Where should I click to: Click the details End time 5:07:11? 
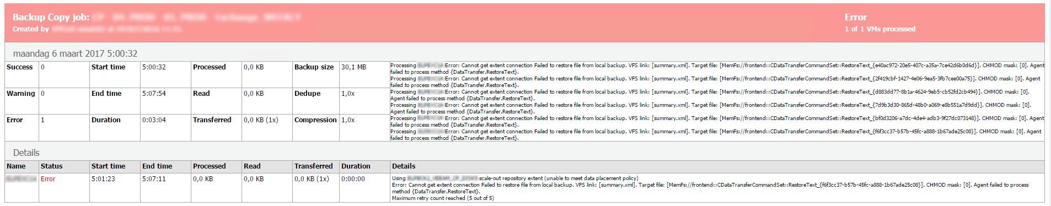(x=154, y=179)
